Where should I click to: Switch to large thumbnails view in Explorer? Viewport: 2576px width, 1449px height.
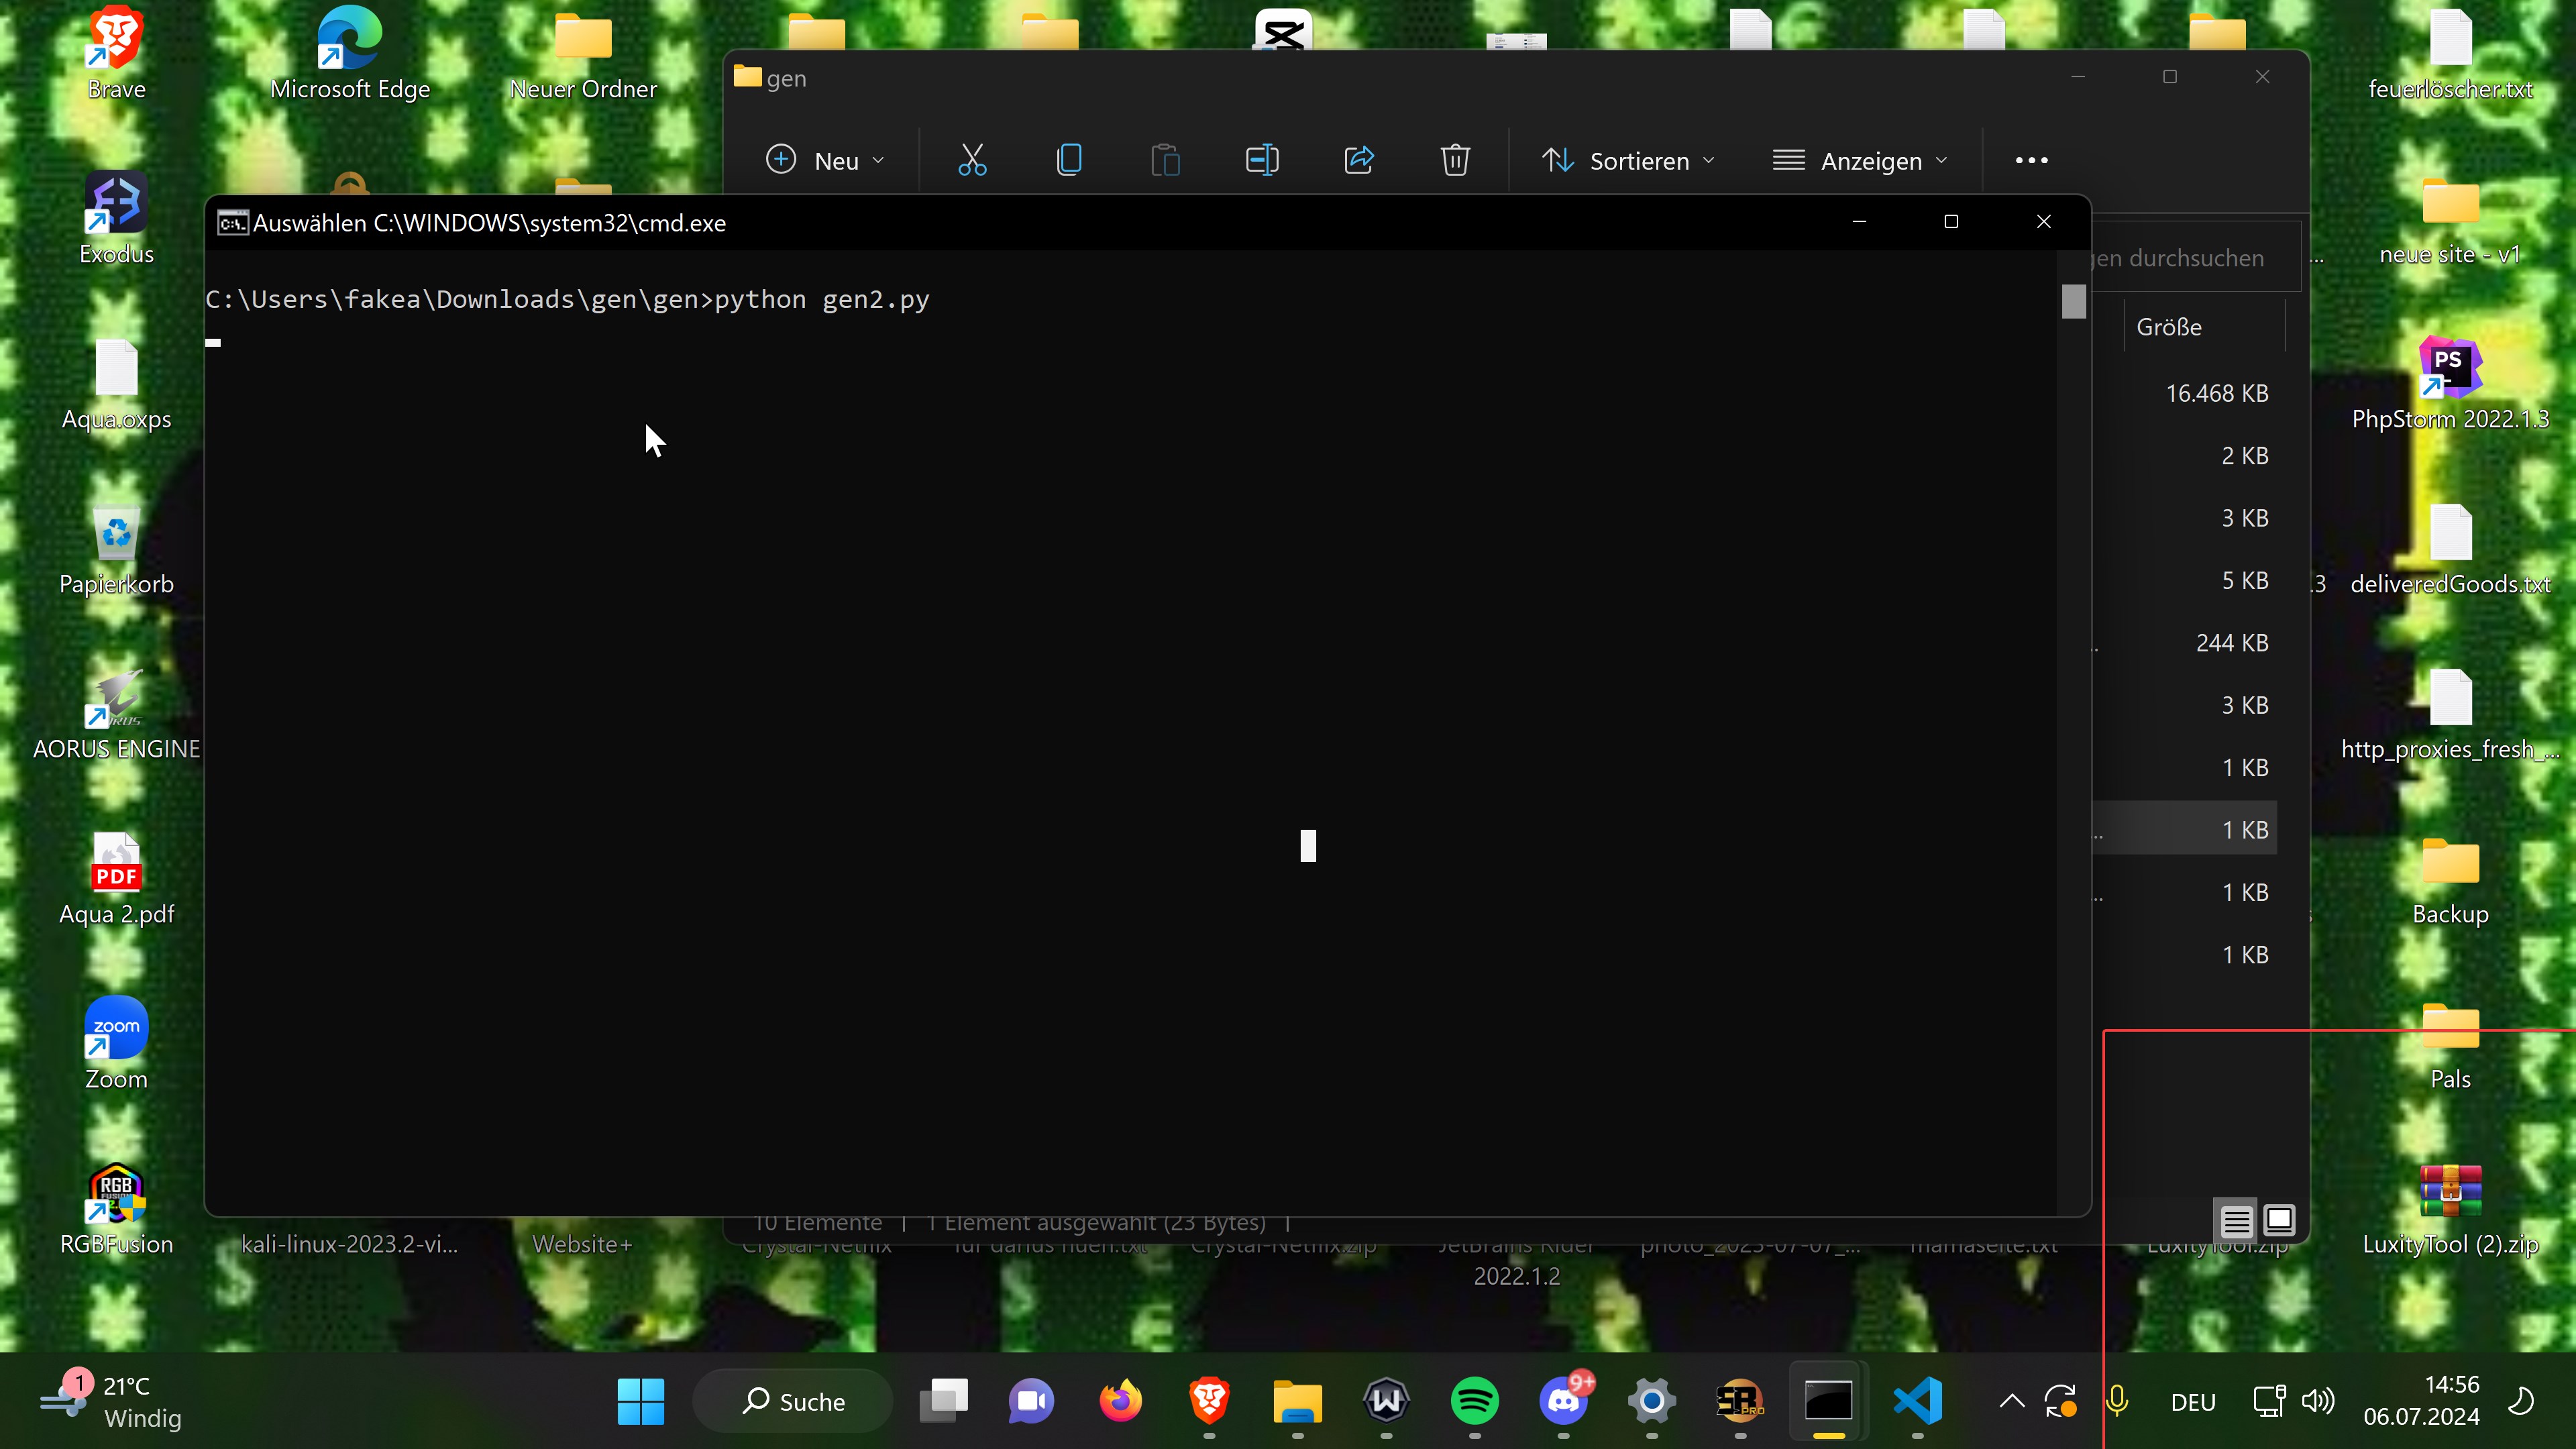[x=2279, y=1221]
